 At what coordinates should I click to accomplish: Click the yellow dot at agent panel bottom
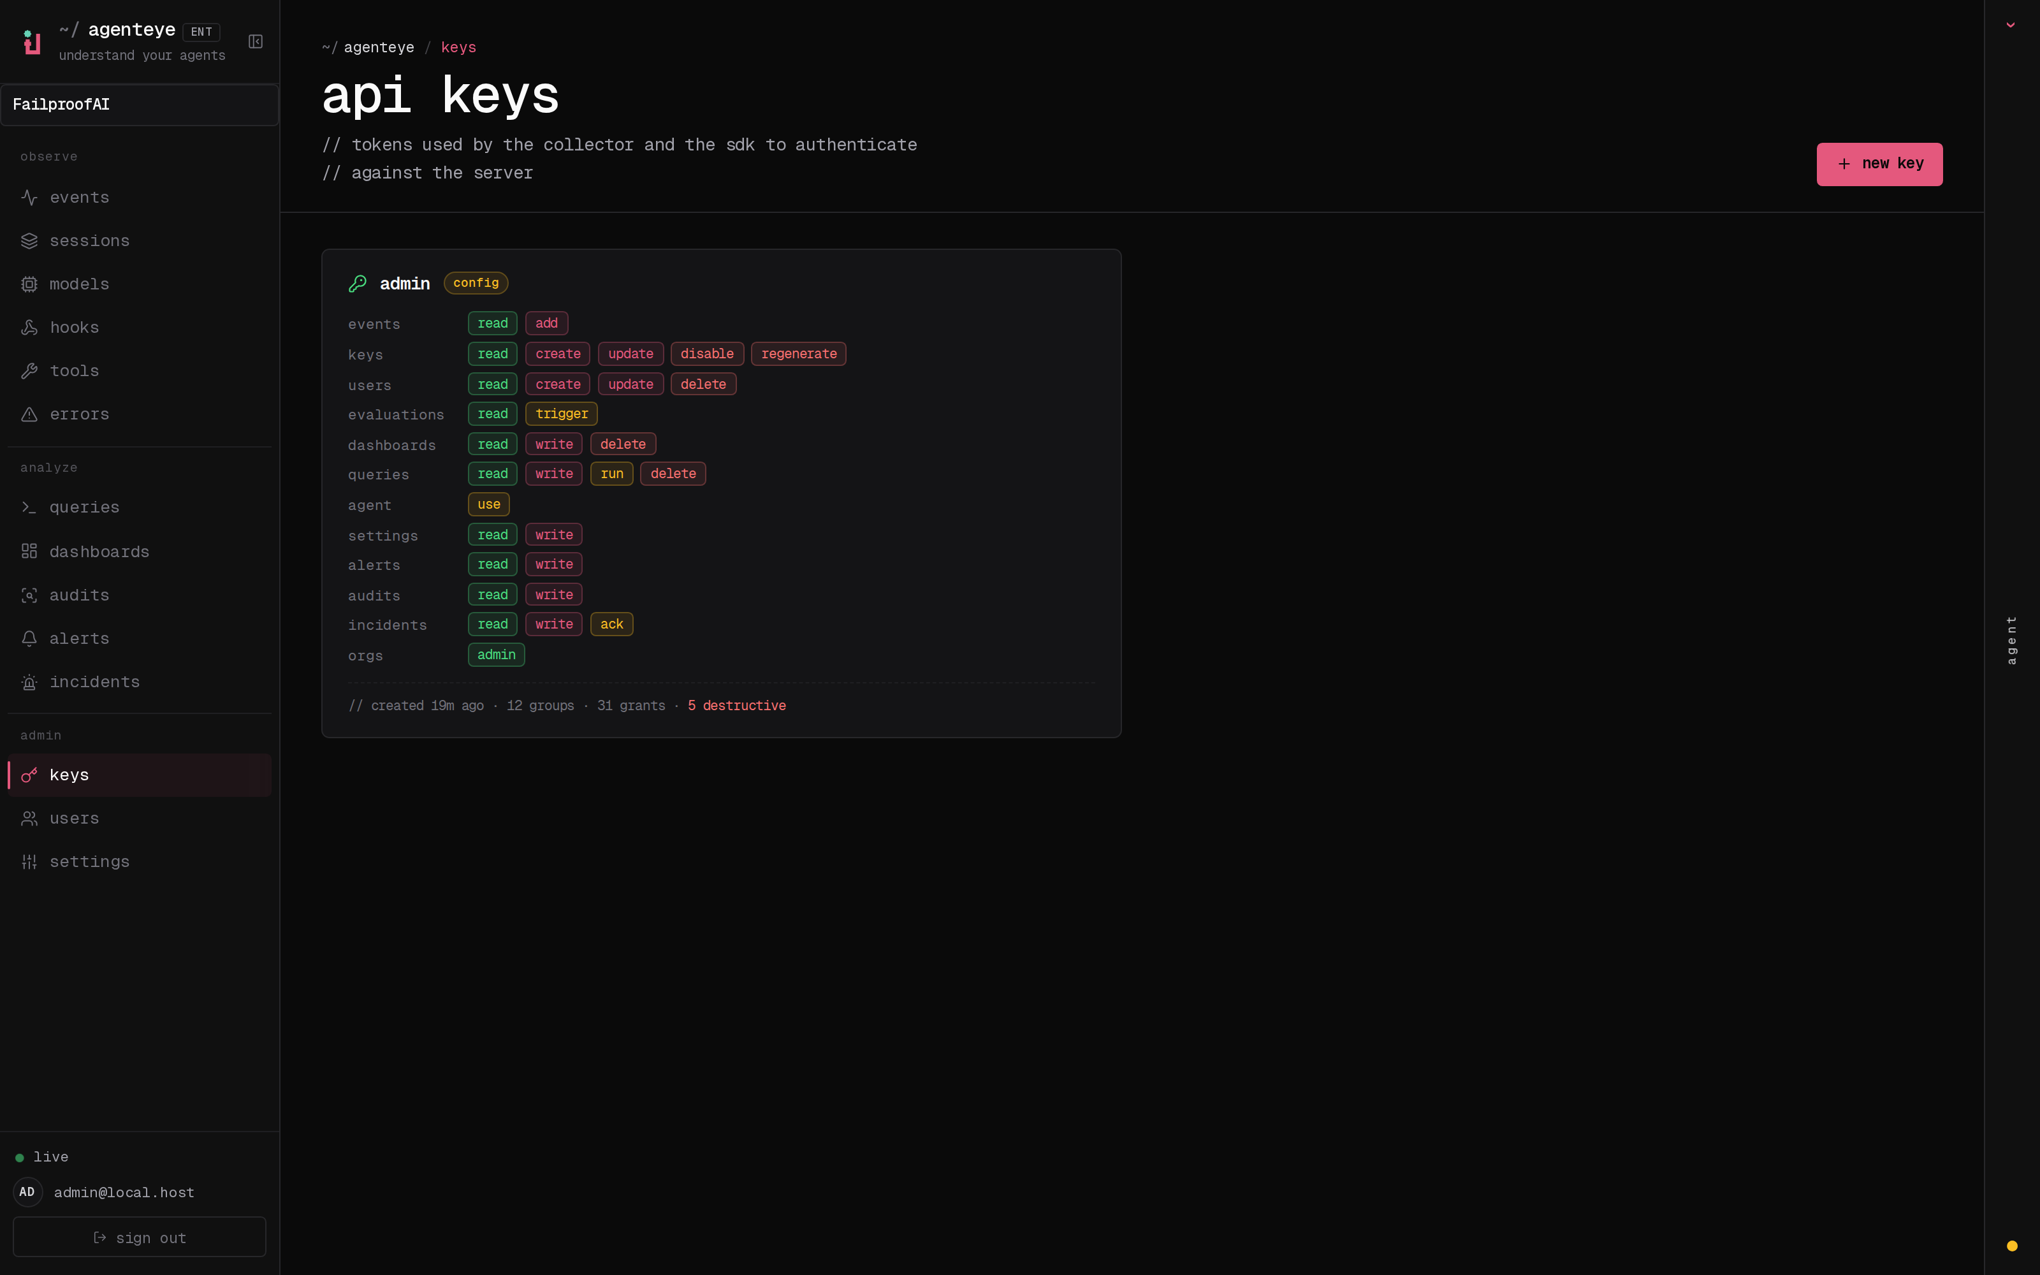pos(2012,1246)
